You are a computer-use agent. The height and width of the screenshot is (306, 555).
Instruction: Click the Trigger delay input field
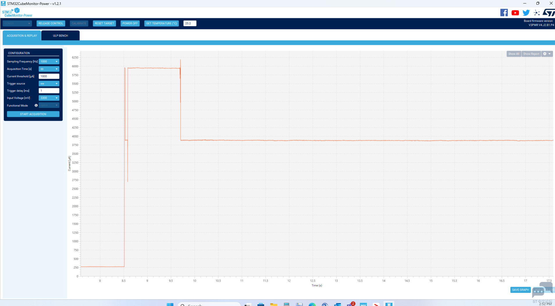pyautogui.click(x=49, y=91)
